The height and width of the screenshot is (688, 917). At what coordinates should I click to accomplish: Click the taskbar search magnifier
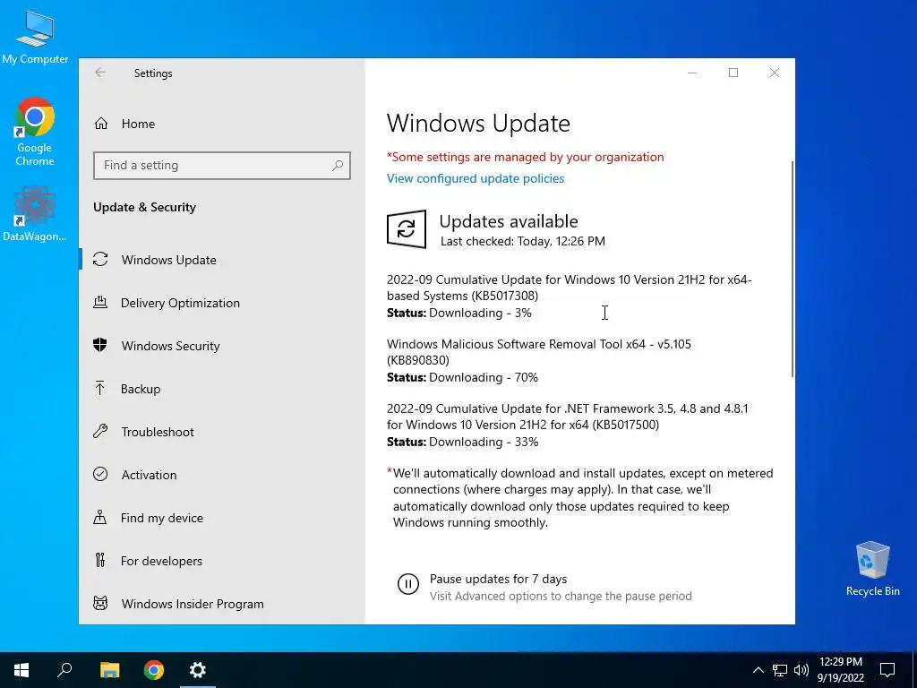64,670
